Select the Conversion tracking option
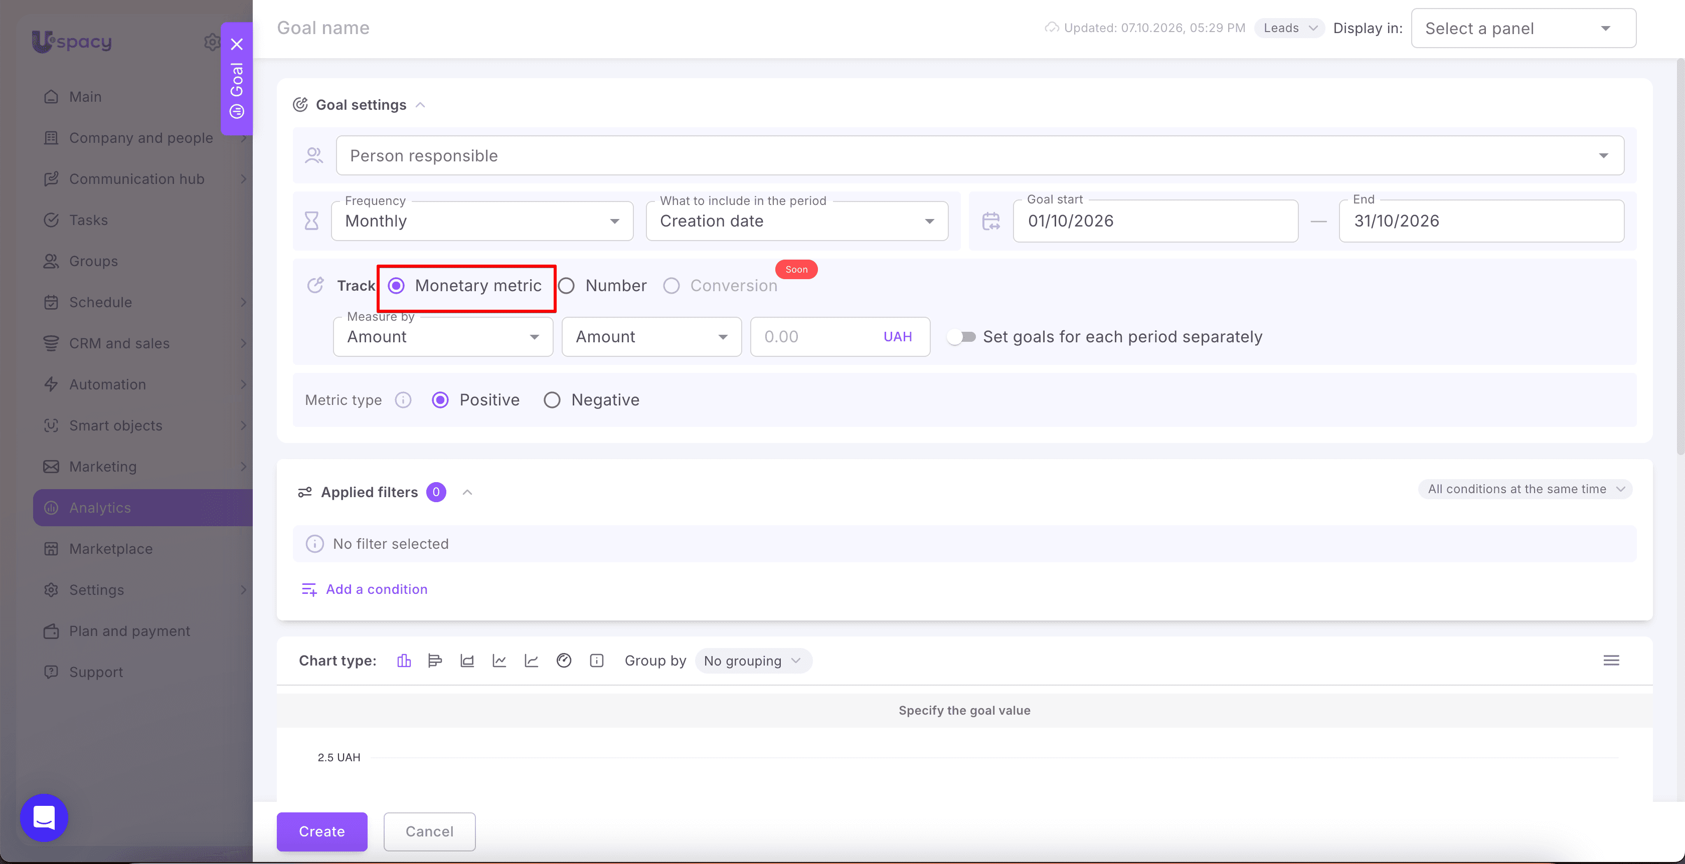This screenshot has height=864, width=1685. 671,286
